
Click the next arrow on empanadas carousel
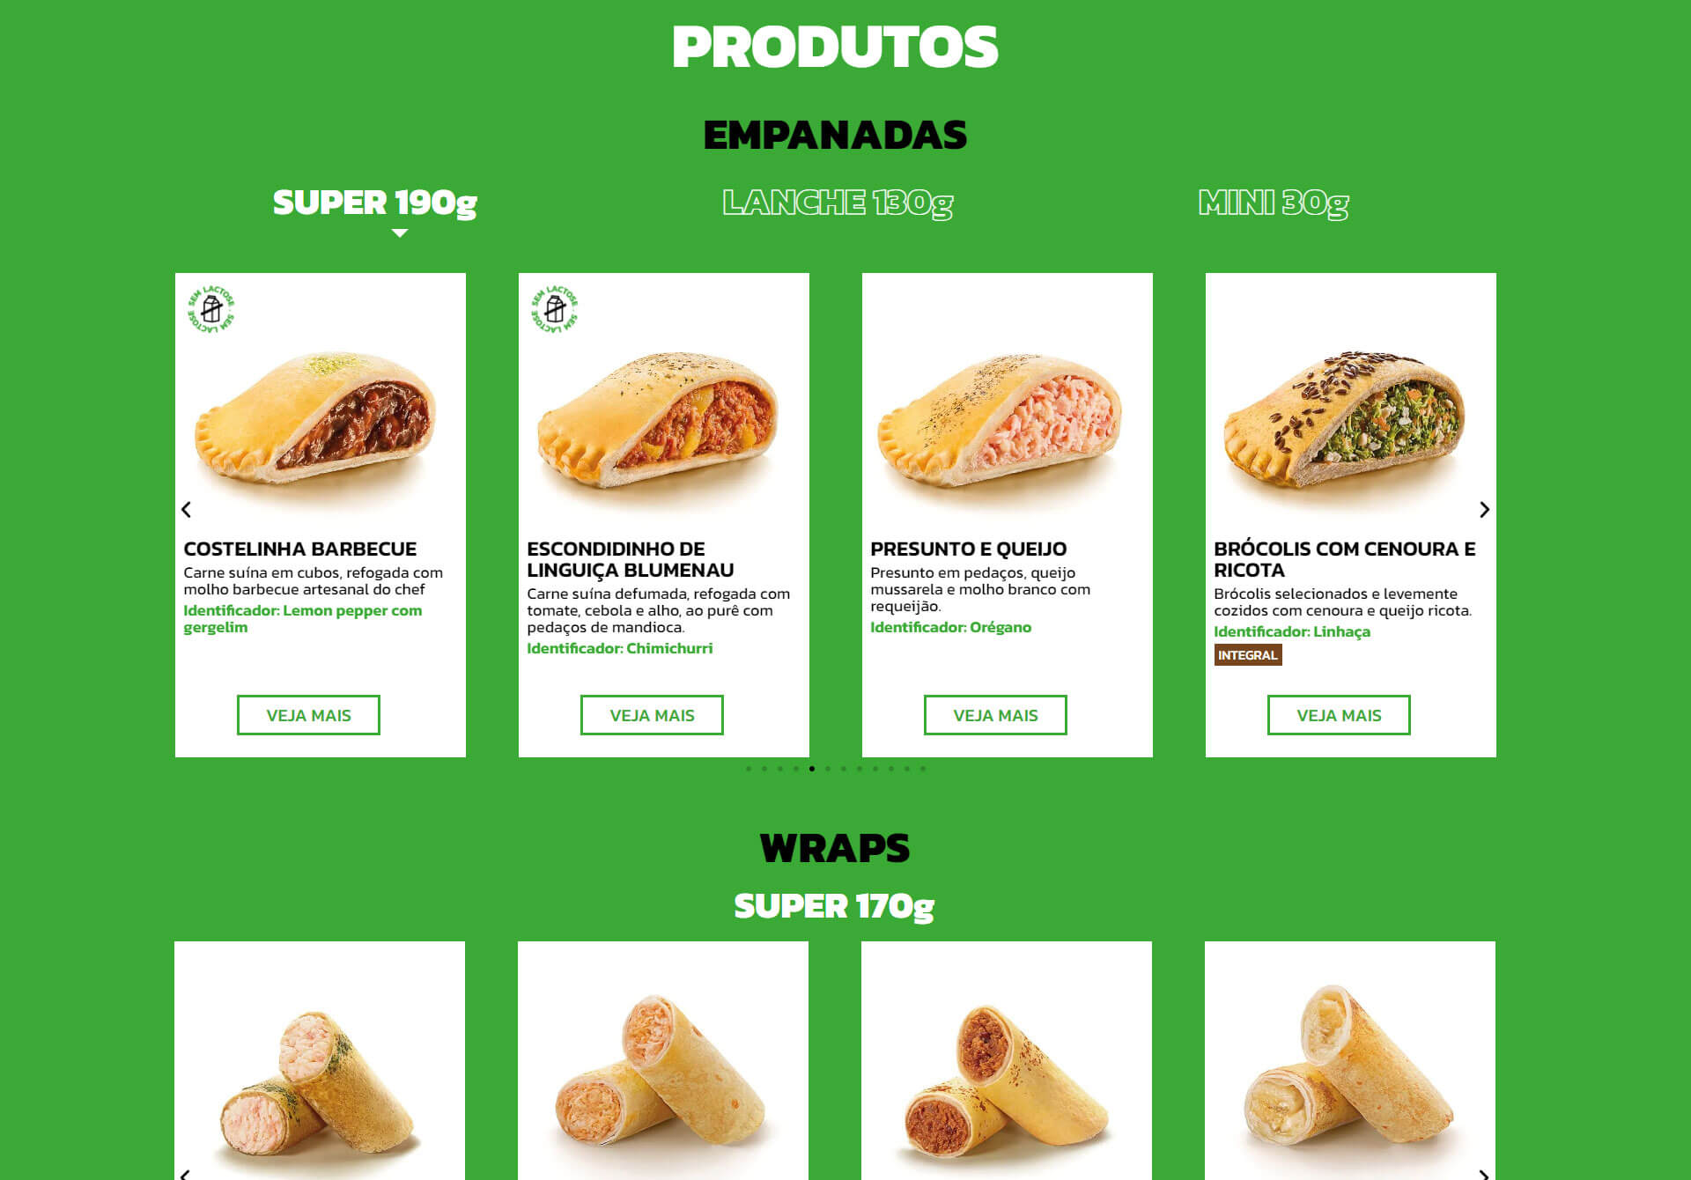click(1484, 509)
